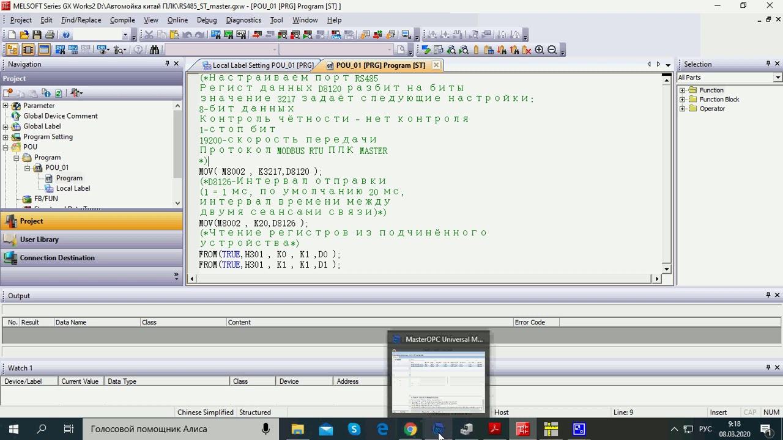Collapse the POU tree node
This screenshot has height=440, width=783.
(6, 147)
